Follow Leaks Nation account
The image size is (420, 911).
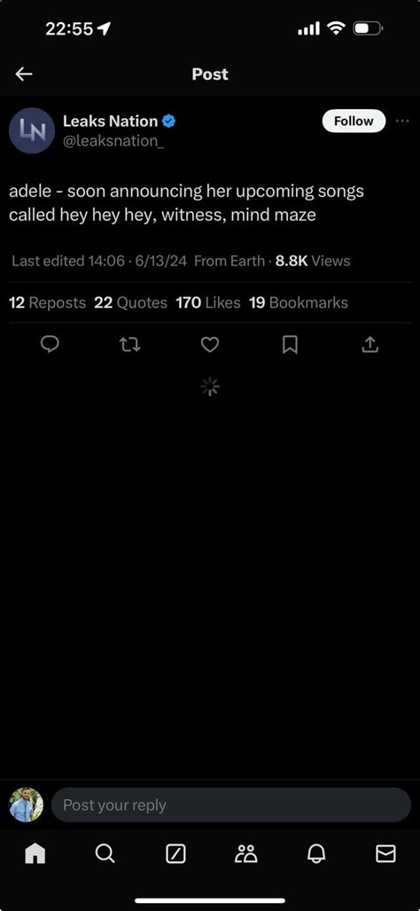point(354,121)
